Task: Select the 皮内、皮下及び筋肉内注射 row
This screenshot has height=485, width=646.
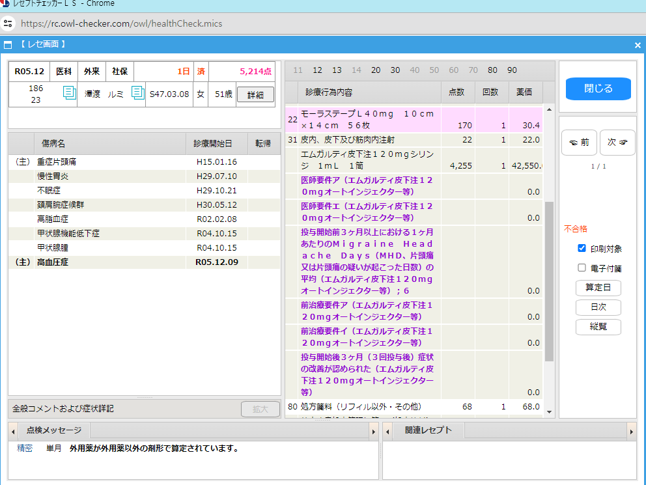Action: coord(414,140)
